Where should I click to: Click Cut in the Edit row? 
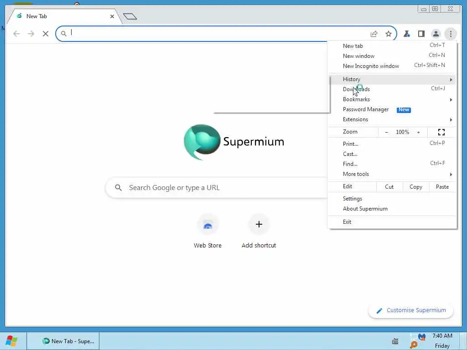[389, 187]
